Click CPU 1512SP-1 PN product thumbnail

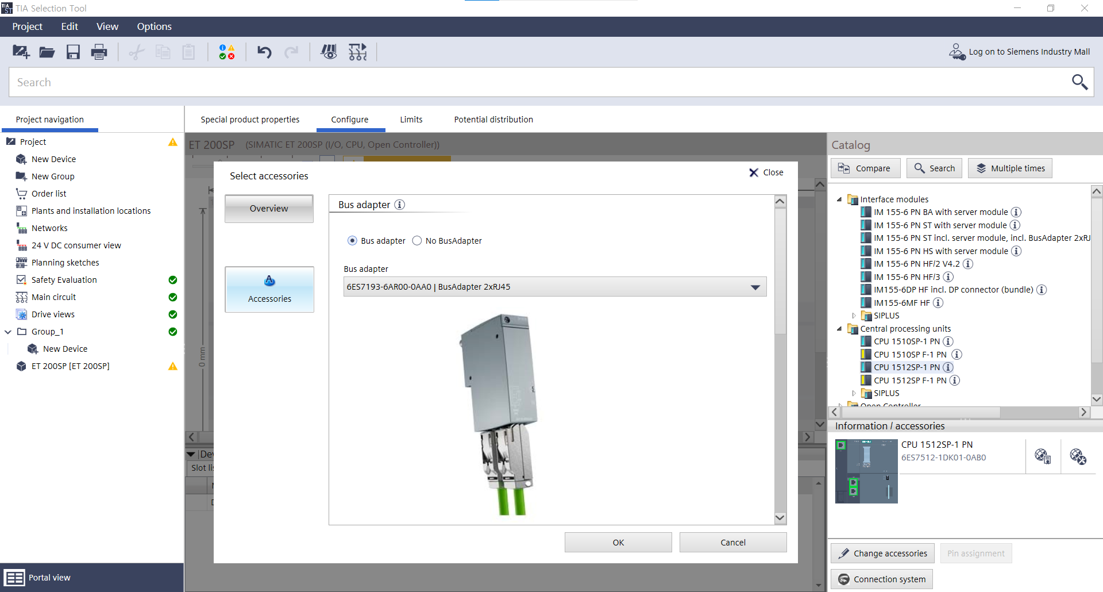(866, 471)
